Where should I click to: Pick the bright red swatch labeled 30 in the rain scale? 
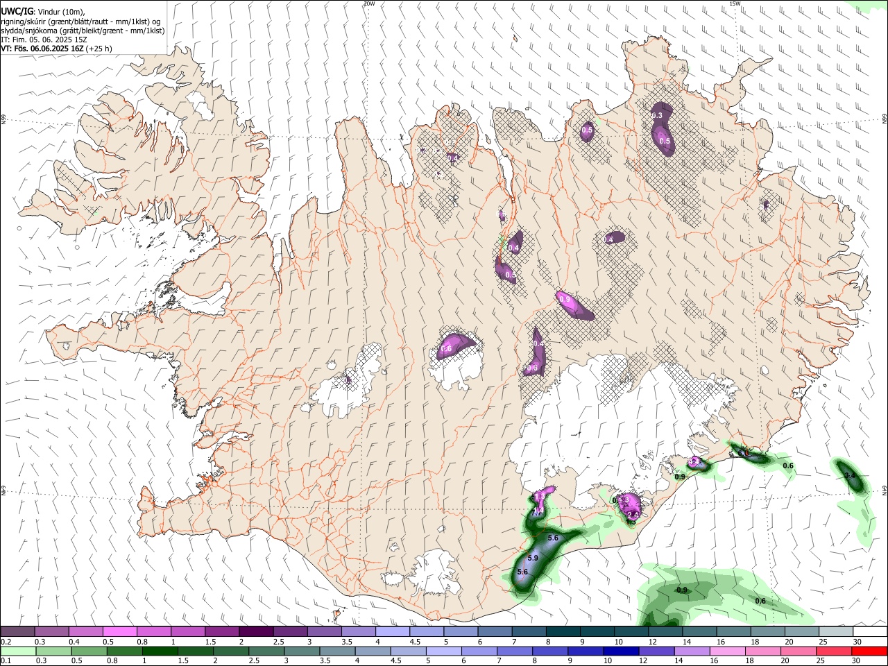click(870, 651)
